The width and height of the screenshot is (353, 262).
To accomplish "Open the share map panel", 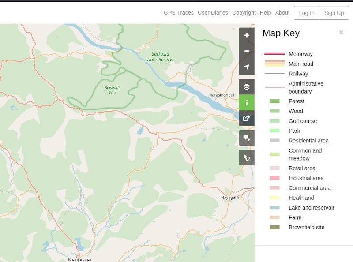I will (x=247, y=118).
